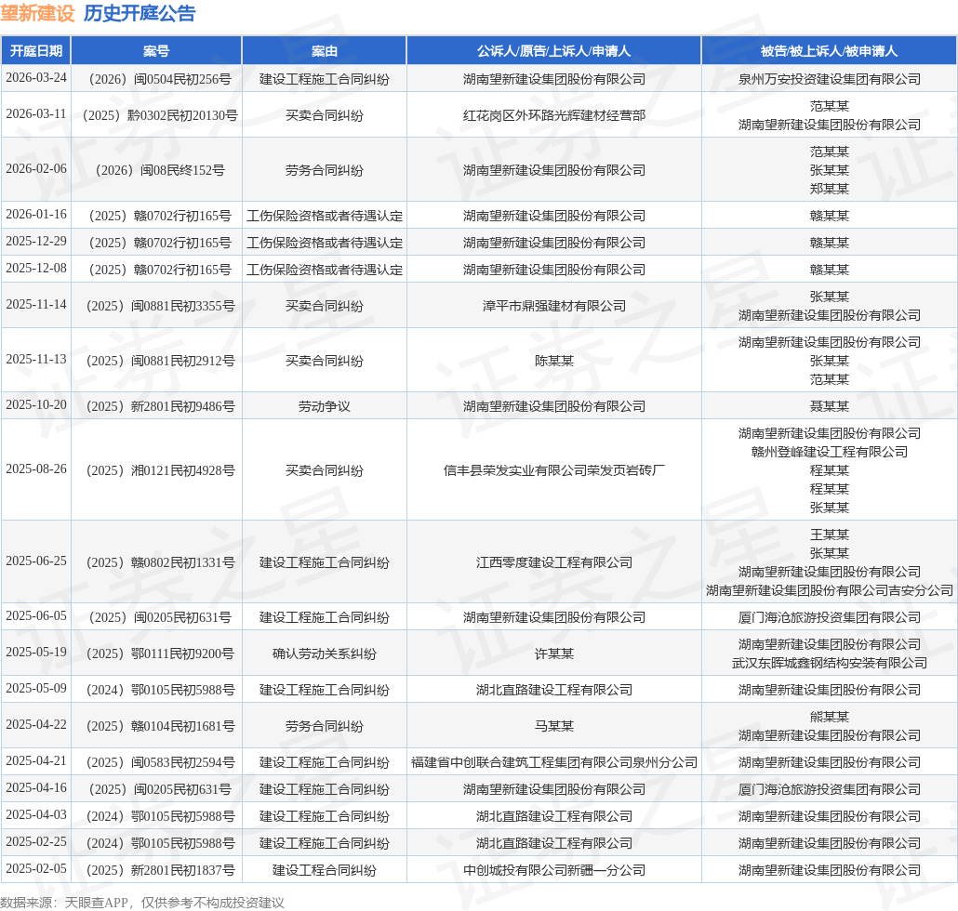Click plaintiff 许某某
Viewport: 958px width, 911px height.
point(553,654)
